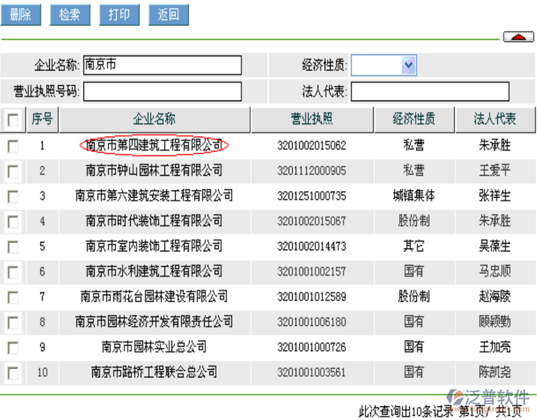Check the box for row 1
The image size is (537, 420).
(13, 146)
